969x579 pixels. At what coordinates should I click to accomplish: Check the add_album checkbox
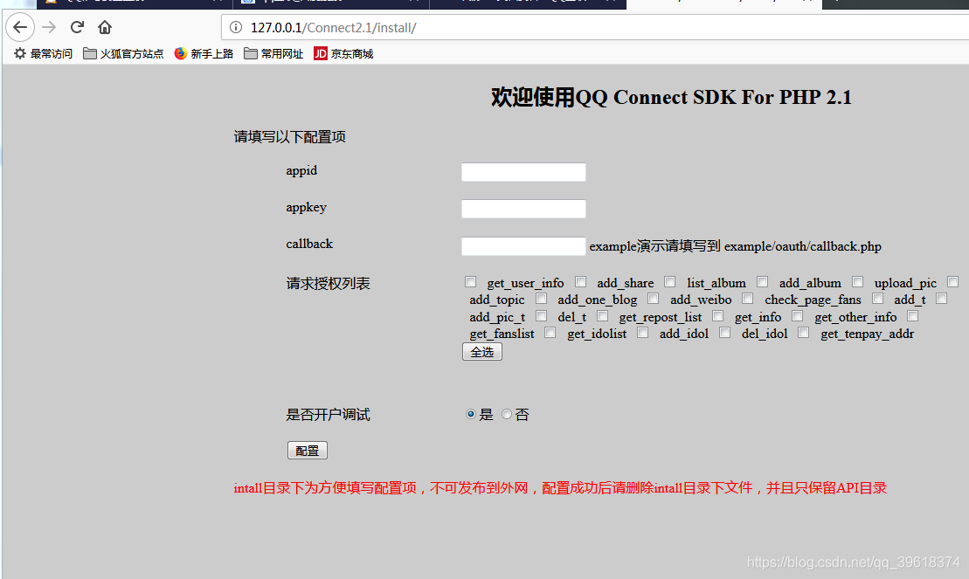tap(763, 282)
